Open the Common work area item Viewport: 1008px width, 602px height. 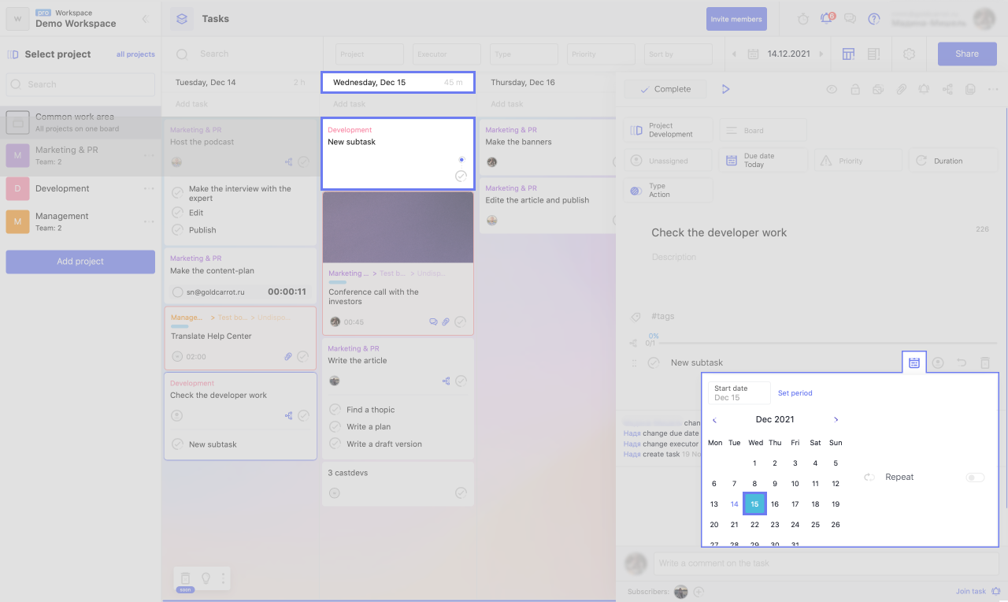tap(76, 122)
